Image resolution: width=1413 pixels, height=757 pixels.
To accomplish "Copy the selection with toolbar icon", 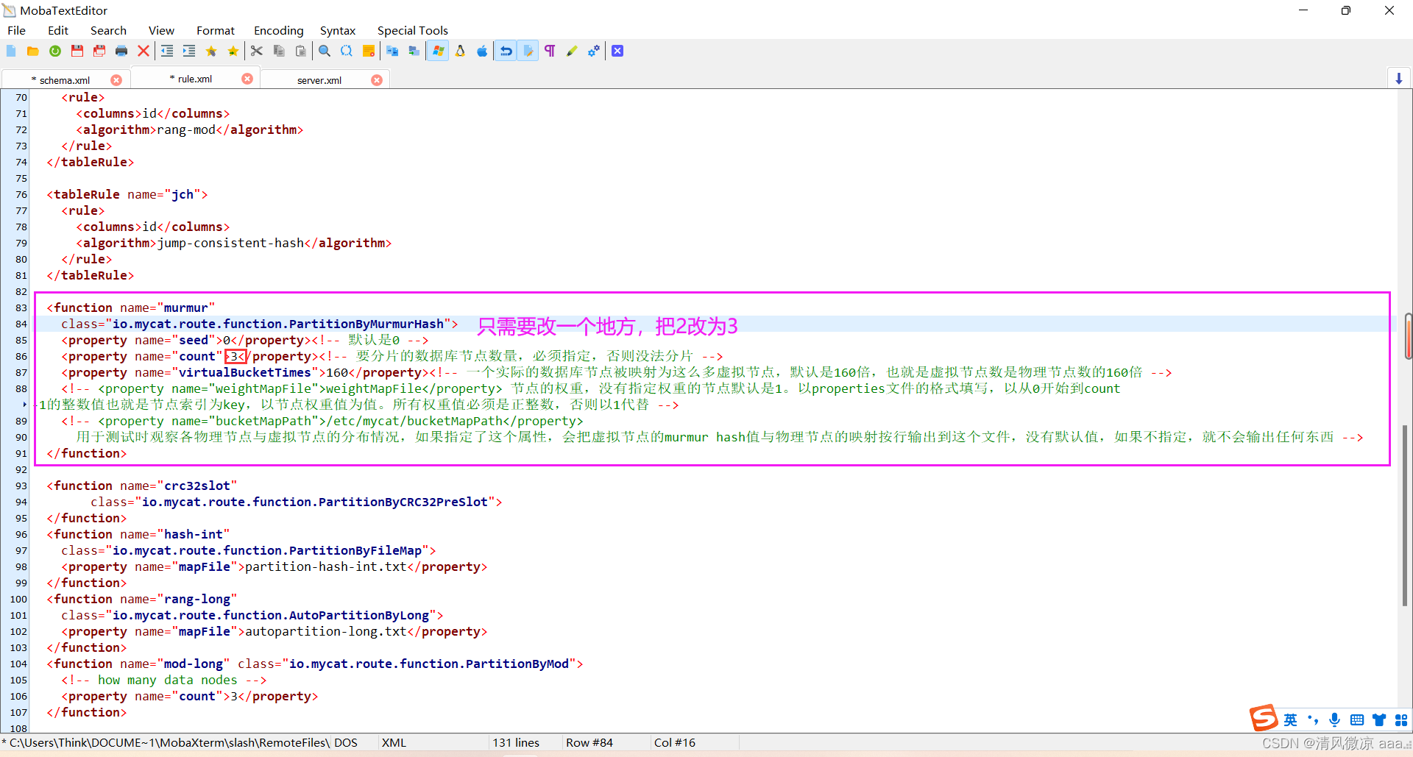I will coord(279,51).
